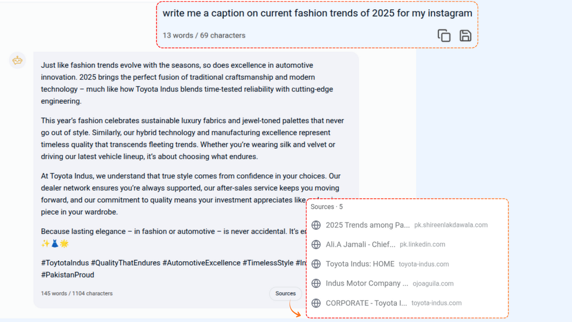572x322 pixels.
Task: Click the globe icon beside Toyota Indus: HOME
Action: [316, 264]
